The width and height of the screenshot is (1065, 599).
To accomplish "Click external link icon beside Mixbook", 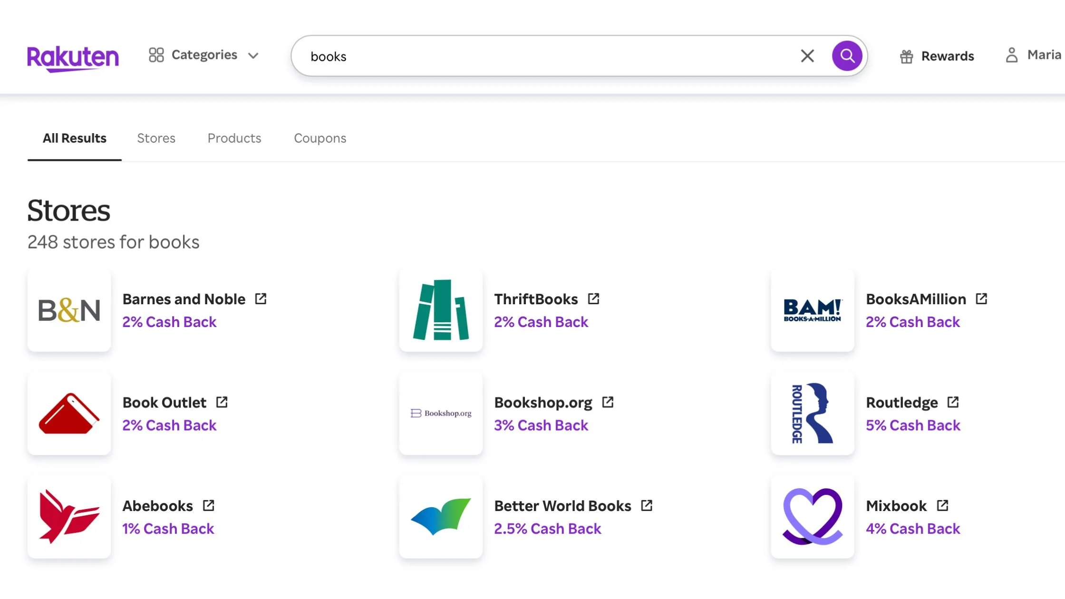I will pos(942,505).
